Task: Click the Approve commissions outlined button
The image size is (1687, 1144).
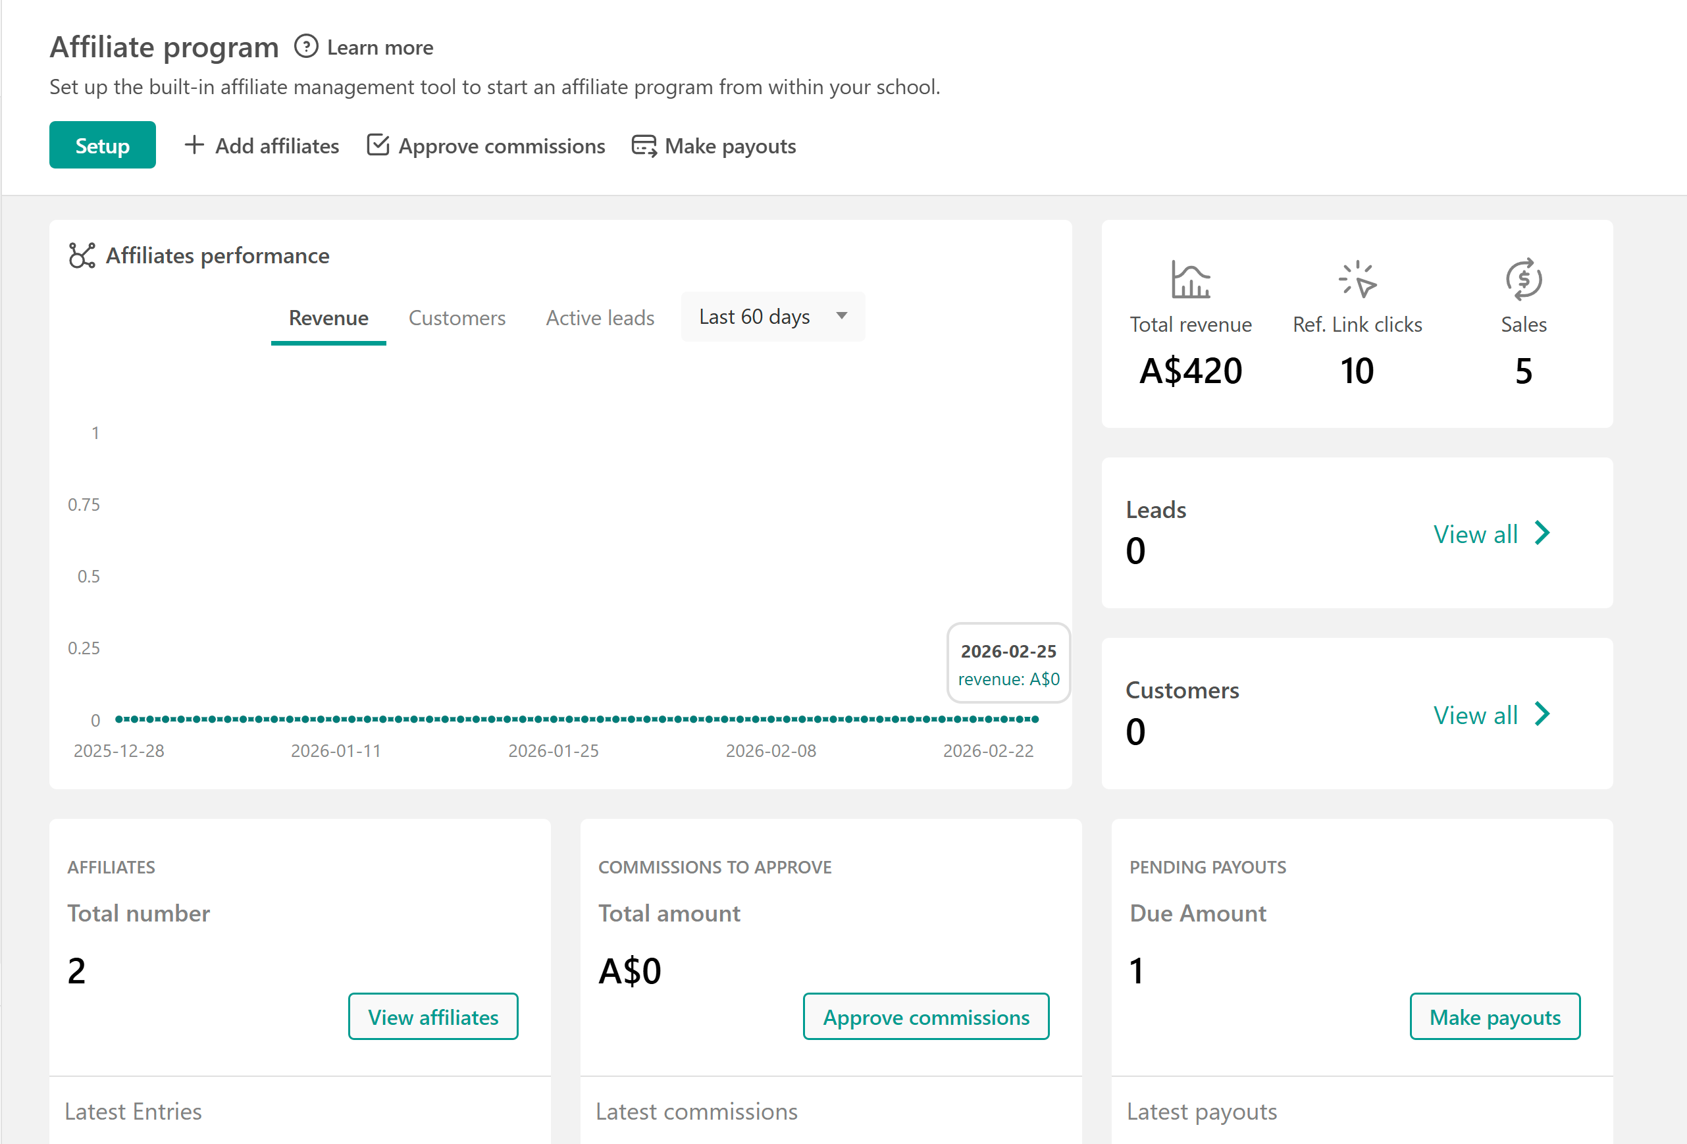Action: (925, 1016)
